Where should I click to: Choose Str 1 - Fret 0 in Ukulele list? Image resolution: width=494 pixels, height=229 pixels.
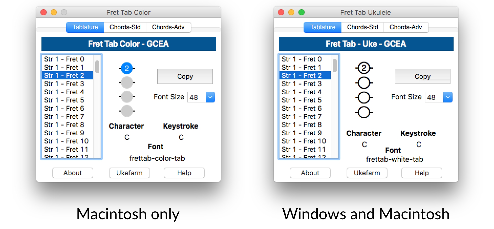(302, 59)
